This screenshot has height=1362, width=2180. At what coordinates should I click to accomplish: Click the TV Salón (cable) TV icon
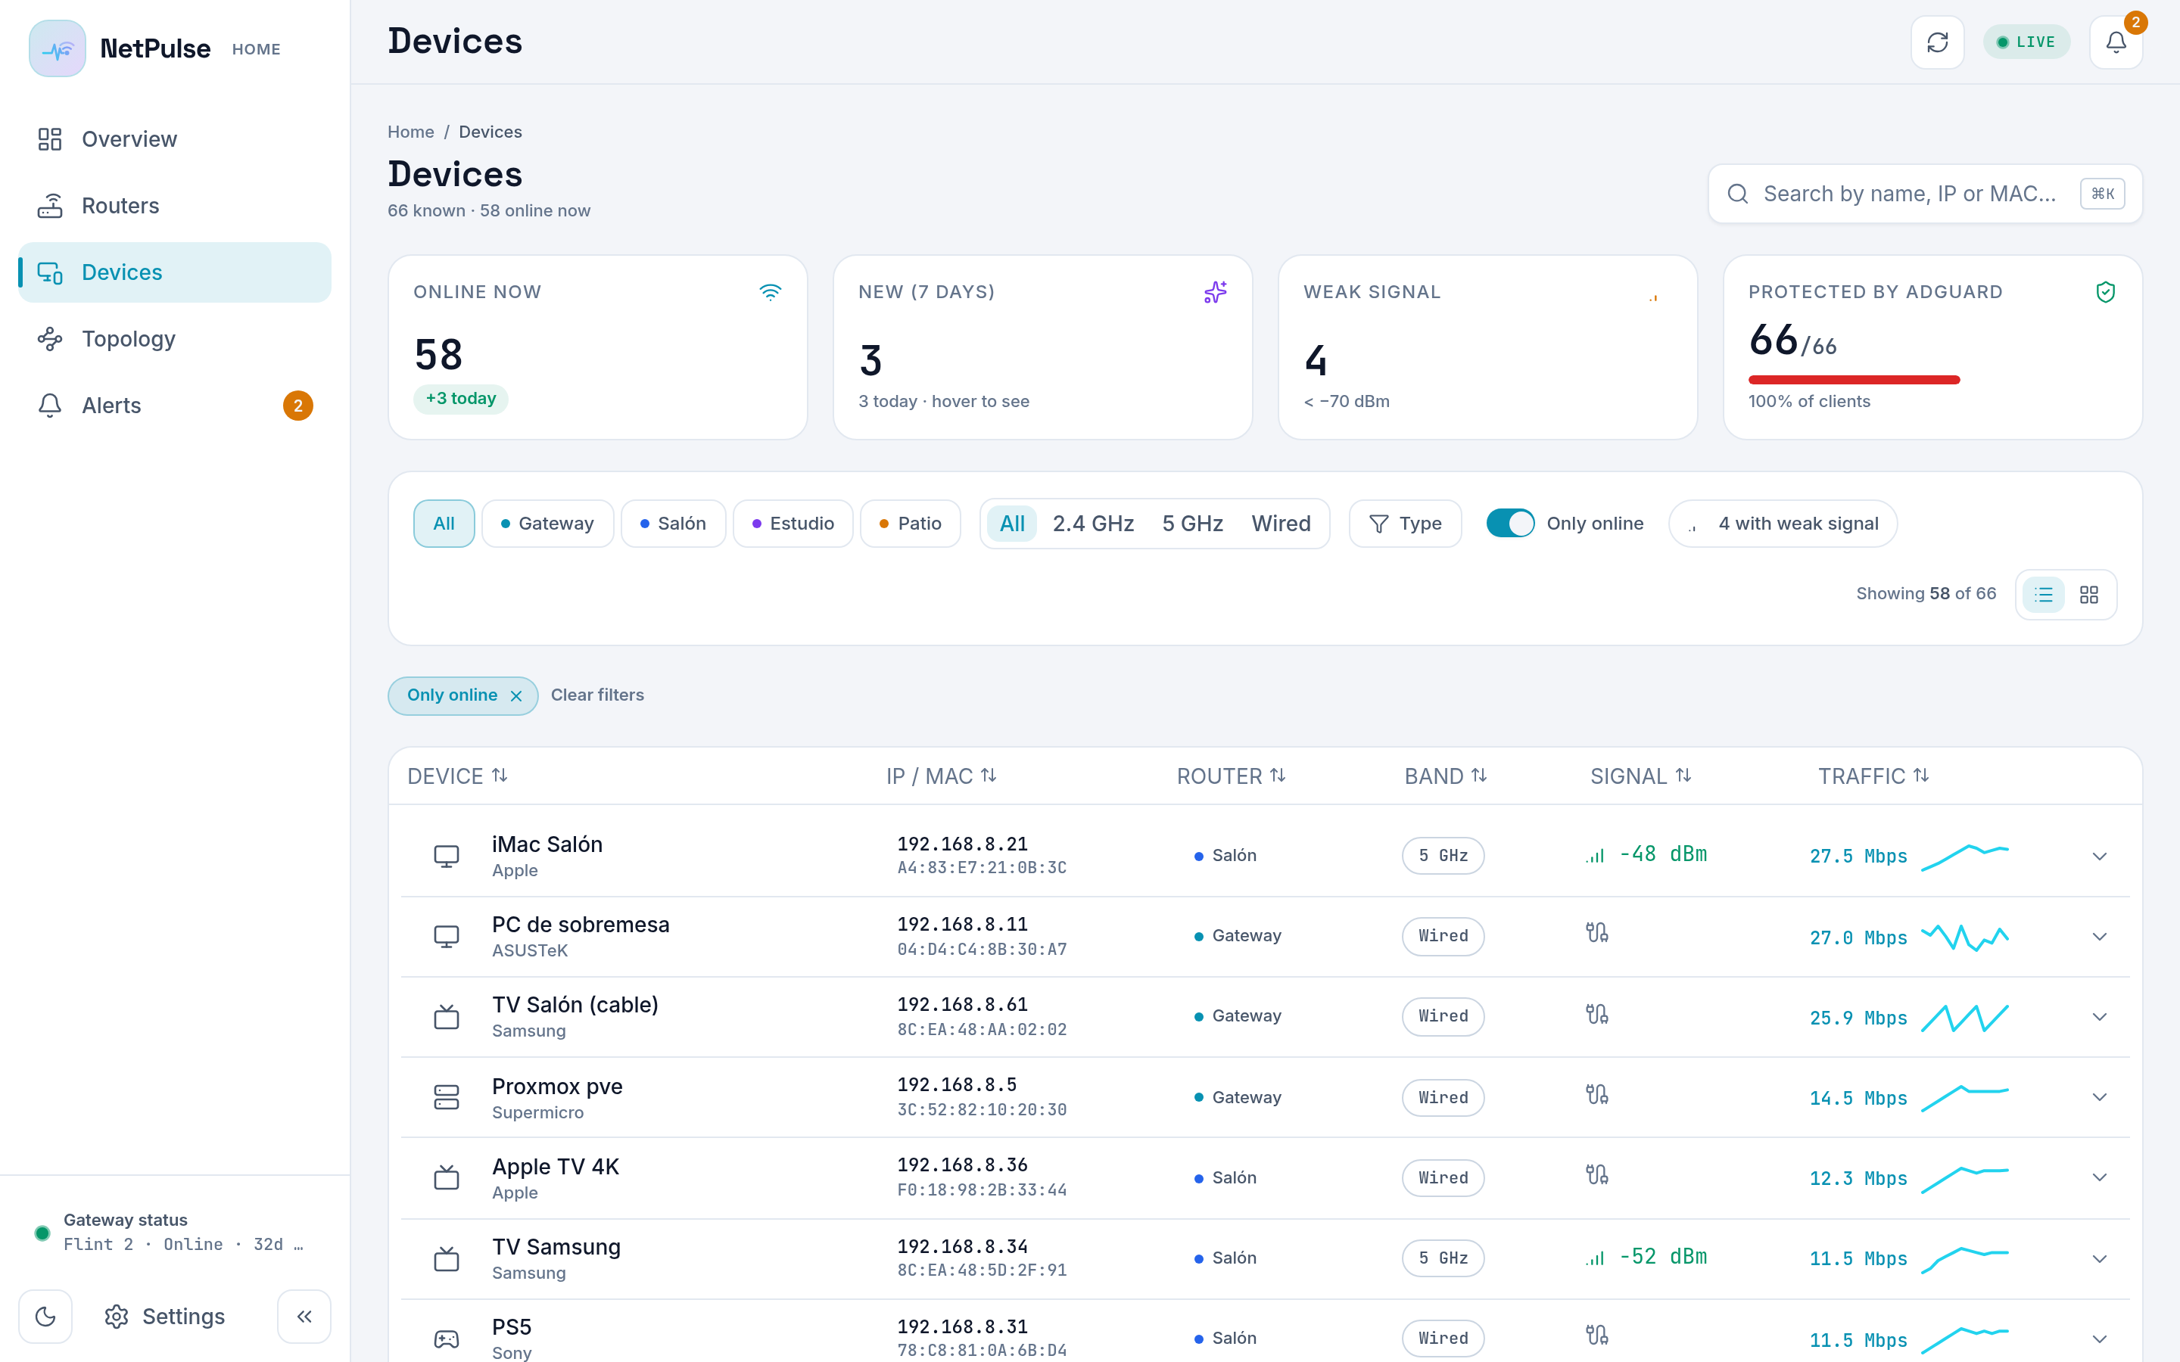[x=446, y=1016]
